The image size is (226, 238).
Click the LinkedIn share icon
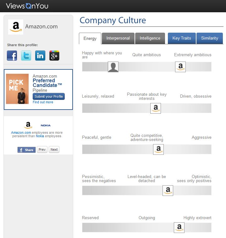pos(40,56)
